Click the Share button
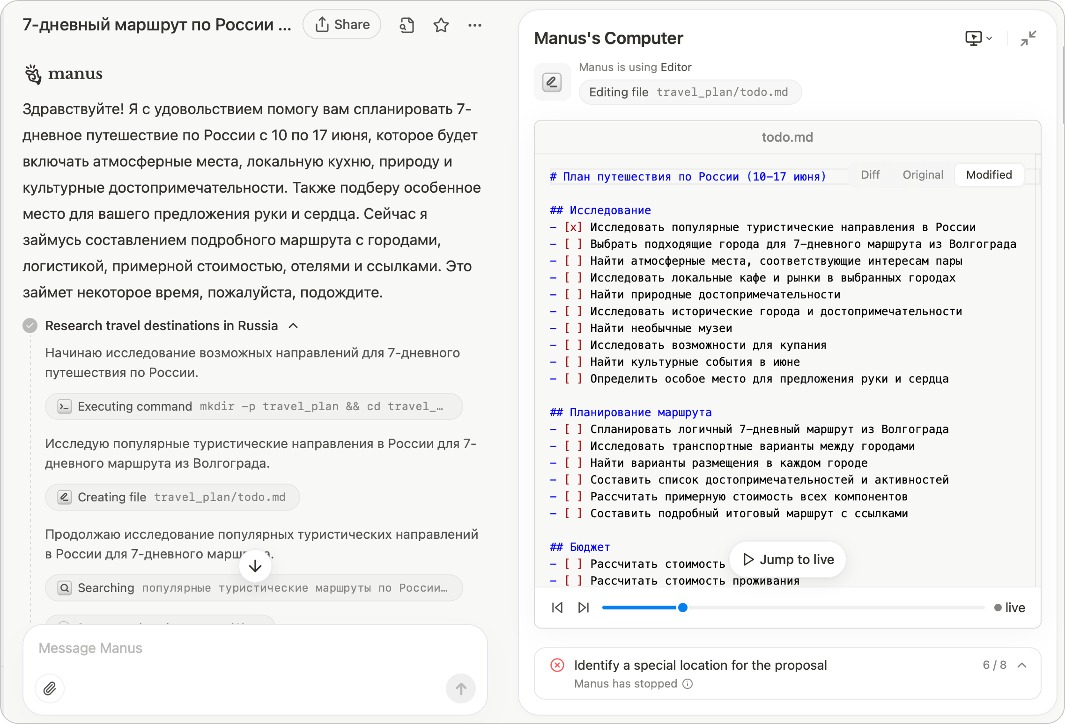 tap(342, 24)
